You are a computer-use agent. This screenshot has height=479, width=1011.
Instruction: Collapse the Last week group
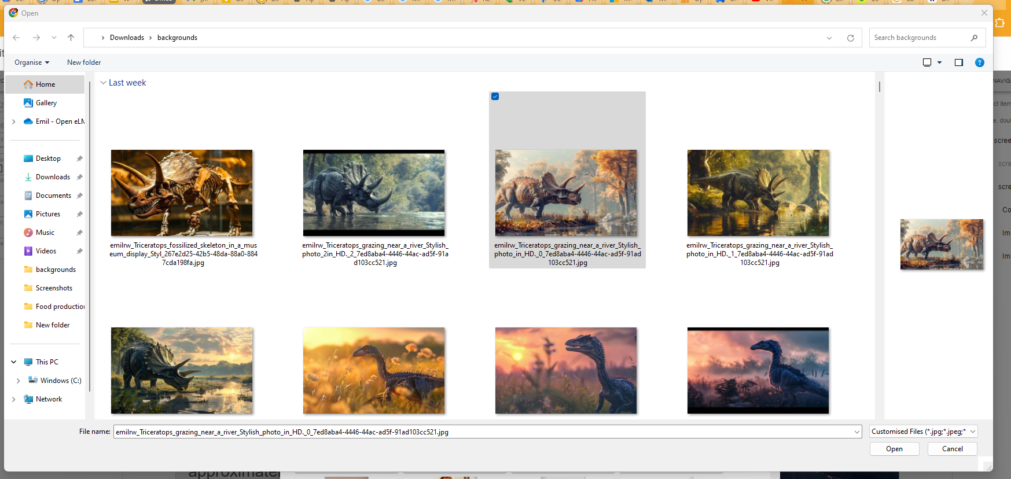[103, 83]
